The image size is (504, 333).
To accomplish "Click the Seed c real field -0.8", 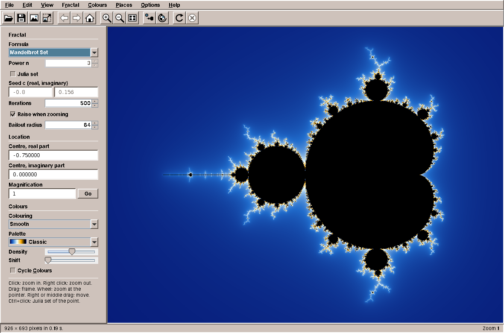I will (30, 92).
